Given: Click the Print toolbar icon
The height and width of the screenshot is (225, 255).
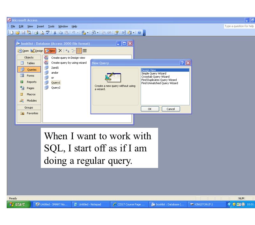Looking at the screenshot, I should pyautogui.click(x=36, y=33).
